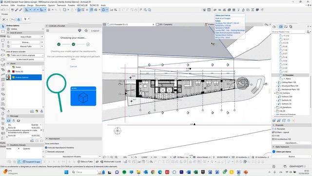The height and width of the screenshot is (176, 312).
Task: Click the Impostazioni... button in Proprietà panel
Action: click(x=292, y=143)
